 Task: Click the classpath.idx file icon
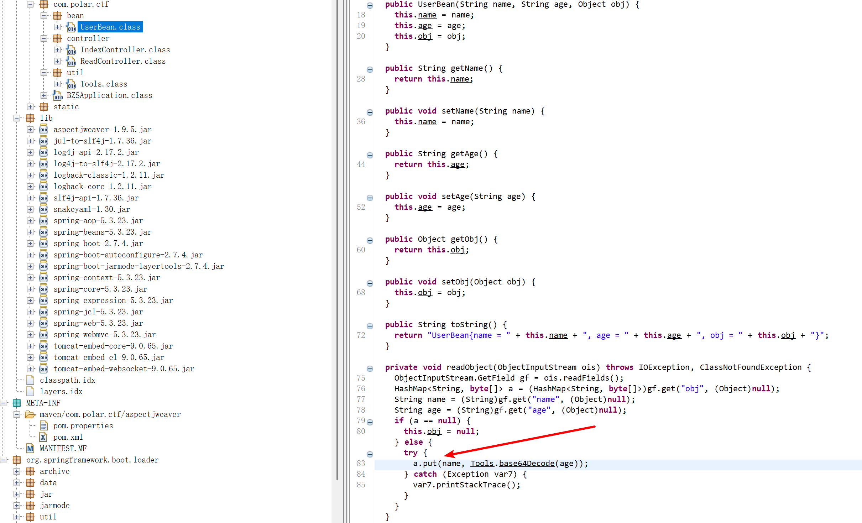(31, 380)
